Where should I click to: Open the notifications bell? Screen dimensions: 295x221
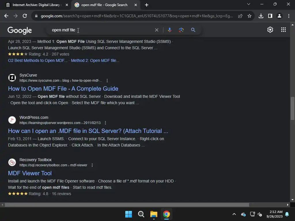click(287, 214)
